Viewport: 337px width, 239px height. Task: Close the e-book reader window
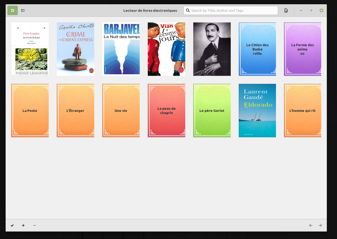click(321, 10)
